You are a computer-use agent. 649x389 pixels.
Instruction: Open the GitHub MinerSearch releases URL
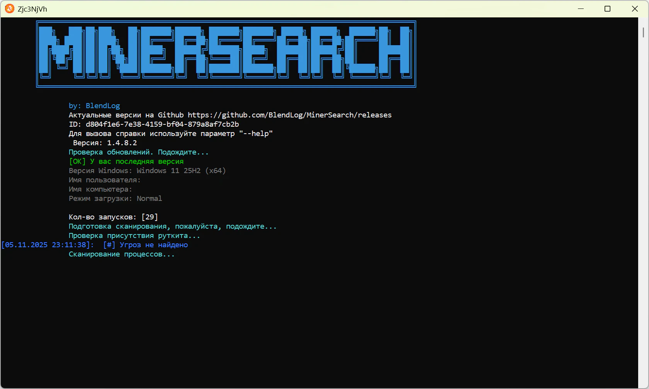289,115
